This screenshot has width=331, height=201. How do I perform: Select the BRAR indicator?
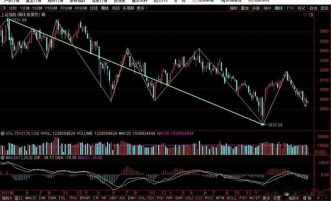point(85,198)
